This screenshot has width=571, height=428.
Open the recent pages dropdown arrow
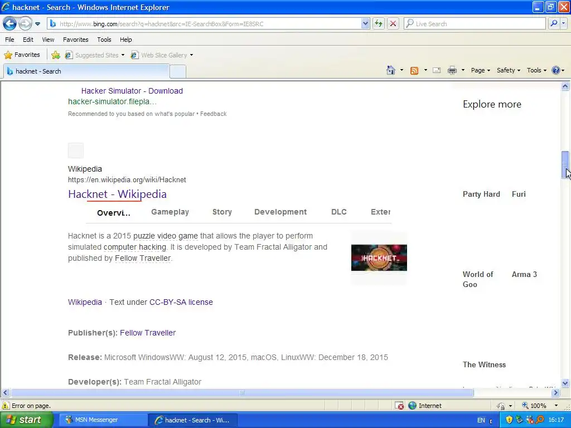coord(37,24)
